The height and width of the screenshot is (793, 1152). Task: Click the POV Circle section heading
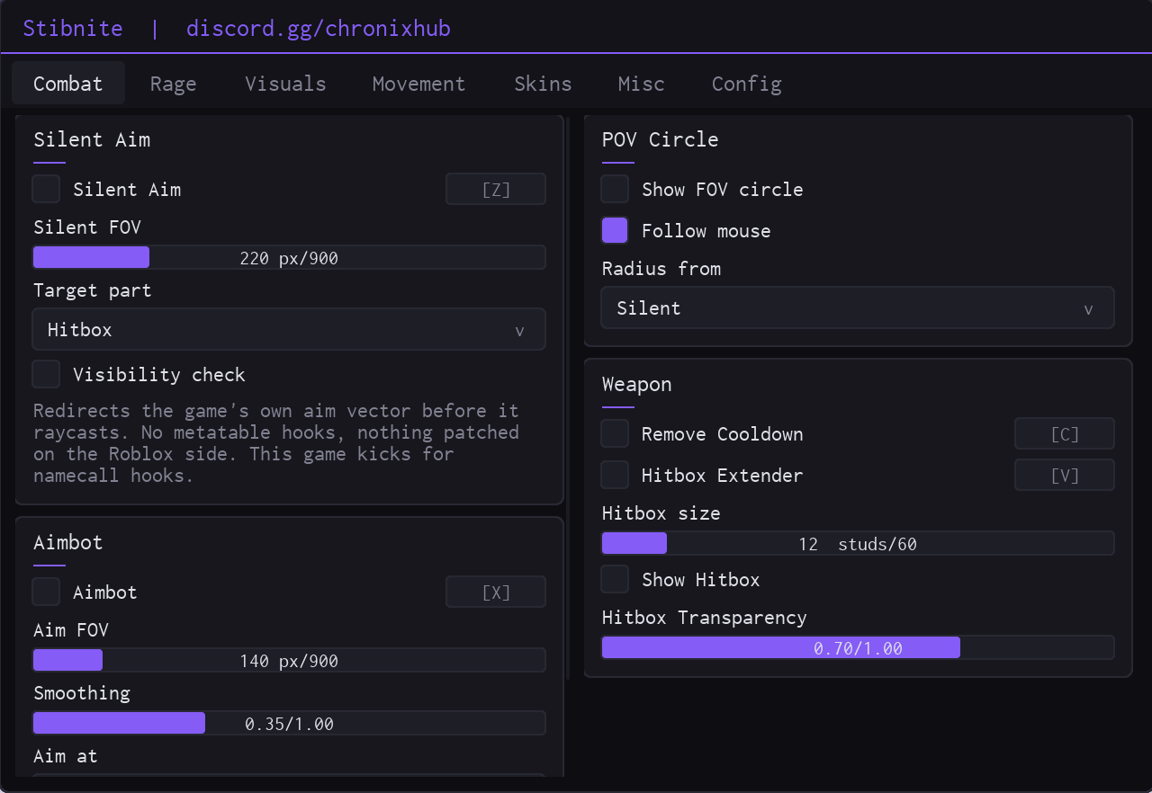coord(660,139)
